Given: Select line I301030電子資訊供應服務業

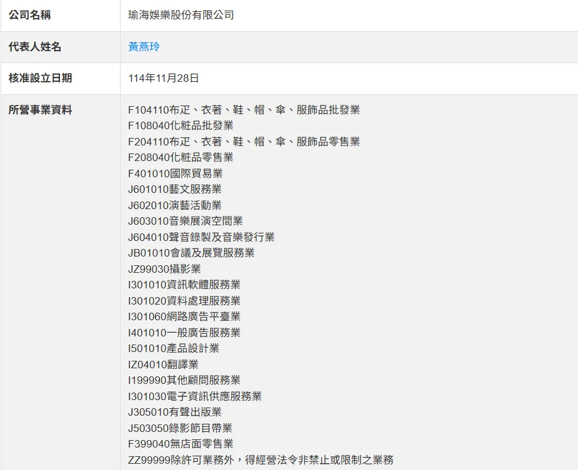Looking at the screenshot, I should coord(195,396).
